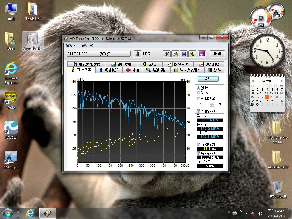Click the volume speaker tray icon
This screenshot has height=219, width=292.
click(259, 213)
